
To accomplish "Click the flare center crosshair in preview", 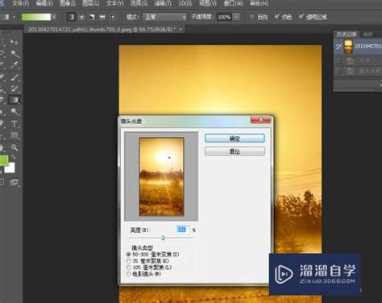I will click(169, 158).
